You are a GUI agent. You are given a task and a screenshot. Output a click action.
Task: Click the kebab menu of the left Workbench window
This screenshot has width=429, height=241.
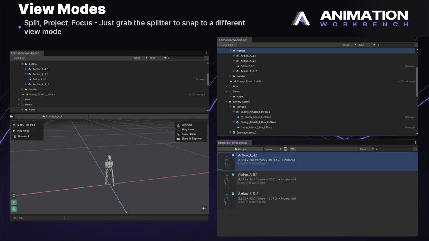coord(206,53)
